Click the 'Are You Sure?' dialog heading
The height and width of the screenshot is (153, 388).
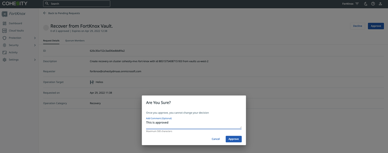click(159, 103)
